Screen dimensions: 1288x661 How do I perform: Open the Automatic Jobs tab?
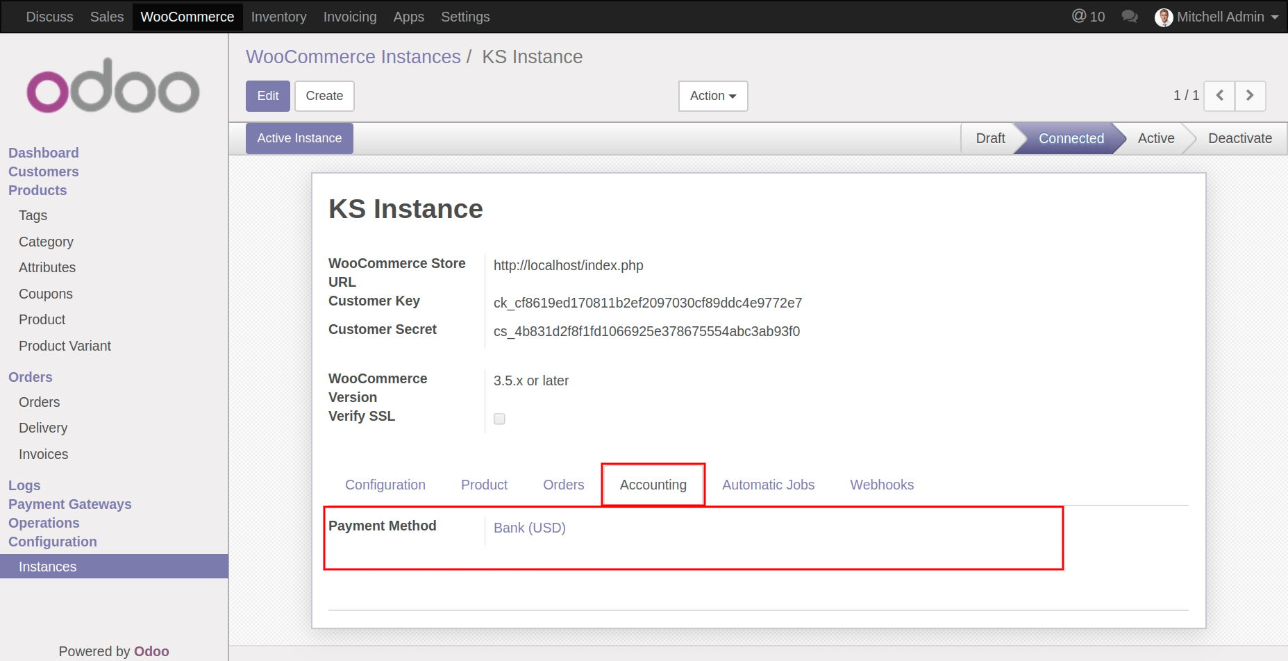pyautogui.click(x=768, y=485)
